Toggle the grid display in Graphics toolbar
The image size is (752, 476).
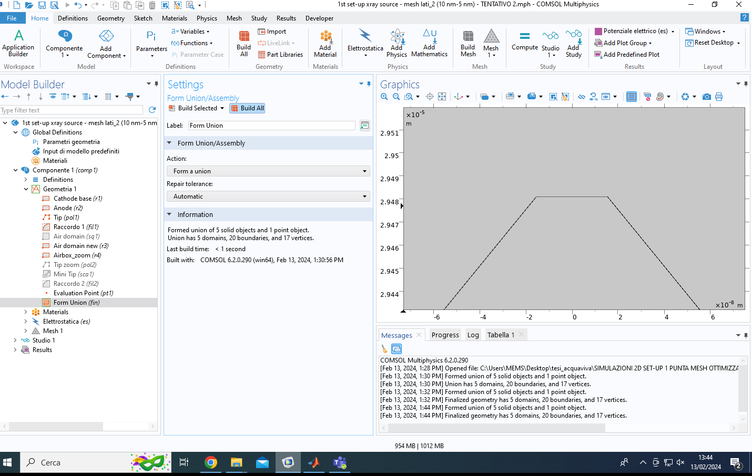[632, 97]
